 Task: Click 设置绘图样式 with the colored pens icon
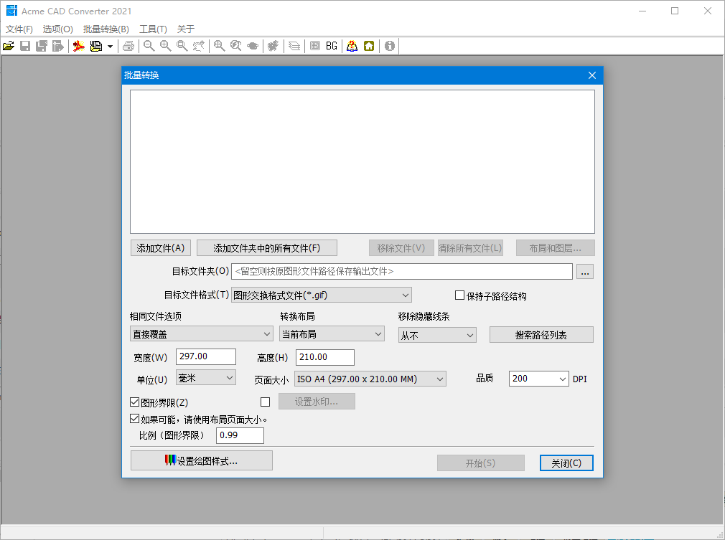[x=201, y=460]
